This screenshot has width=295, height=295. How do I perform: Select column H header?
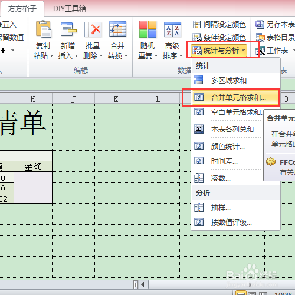coord(33,99)
